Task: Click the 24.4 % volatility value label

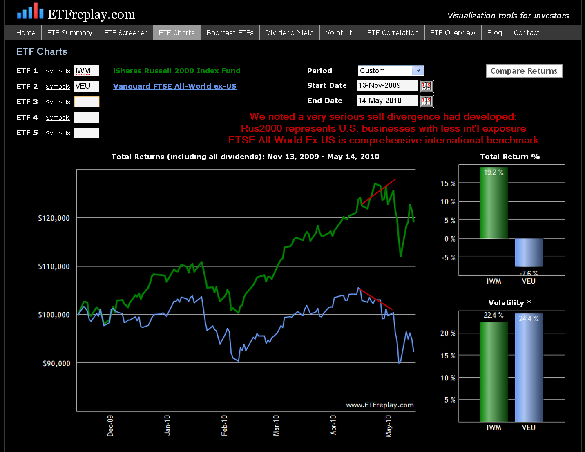Action: tap(529, 318)
